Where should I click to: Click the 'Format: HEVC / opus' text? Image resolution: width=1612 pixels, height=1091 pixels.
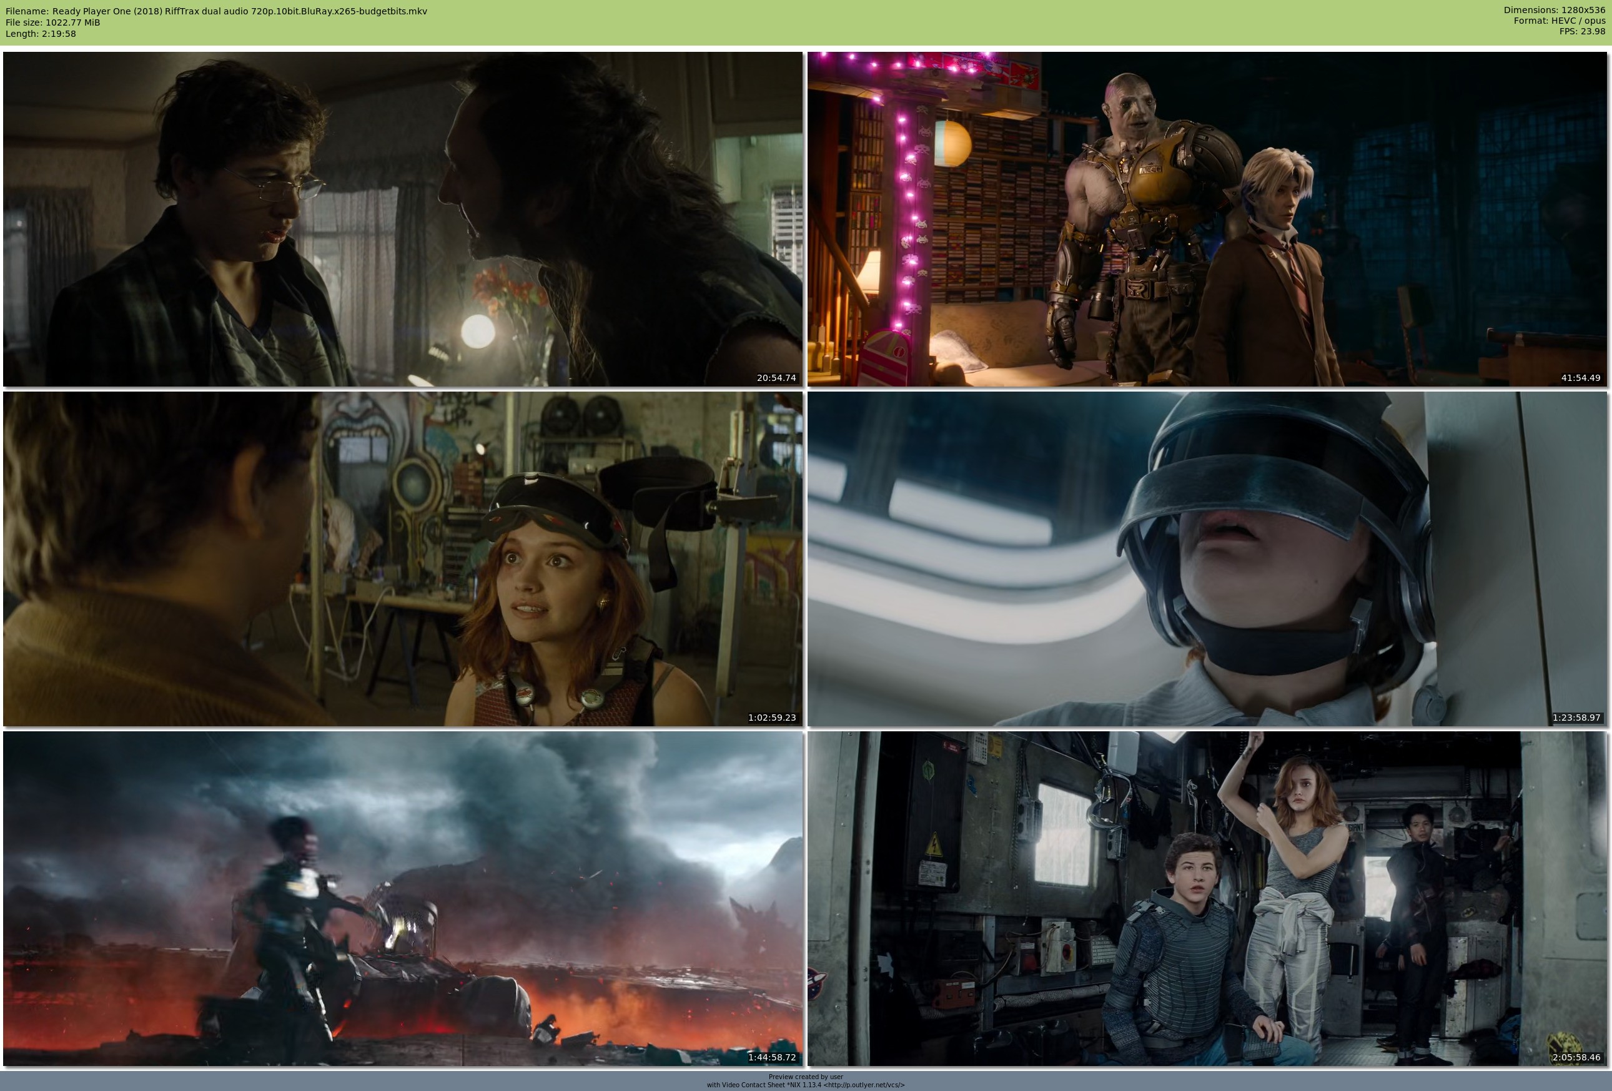(x=1560, y=21)
